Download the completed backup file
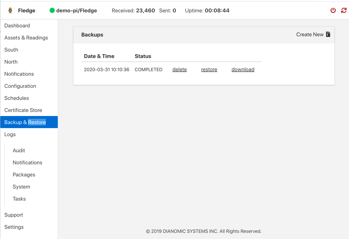 (x=243, y=70)
